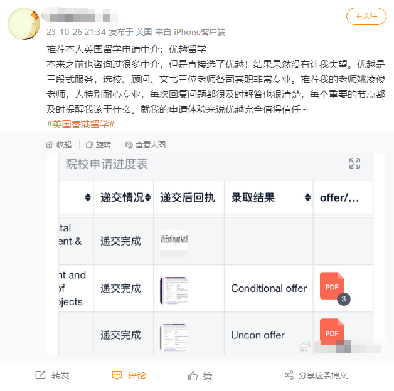Rotate the image with 旋转
Image resolution: width=394 pixels, height=391 pixels.
coord(98,145)
